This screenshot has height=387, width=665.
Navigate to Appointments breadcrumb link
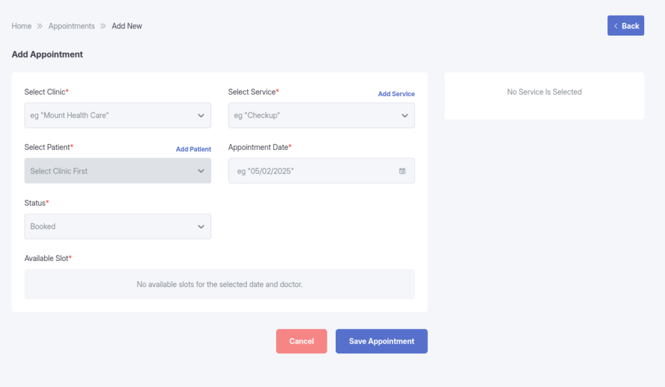coord(71,26)
